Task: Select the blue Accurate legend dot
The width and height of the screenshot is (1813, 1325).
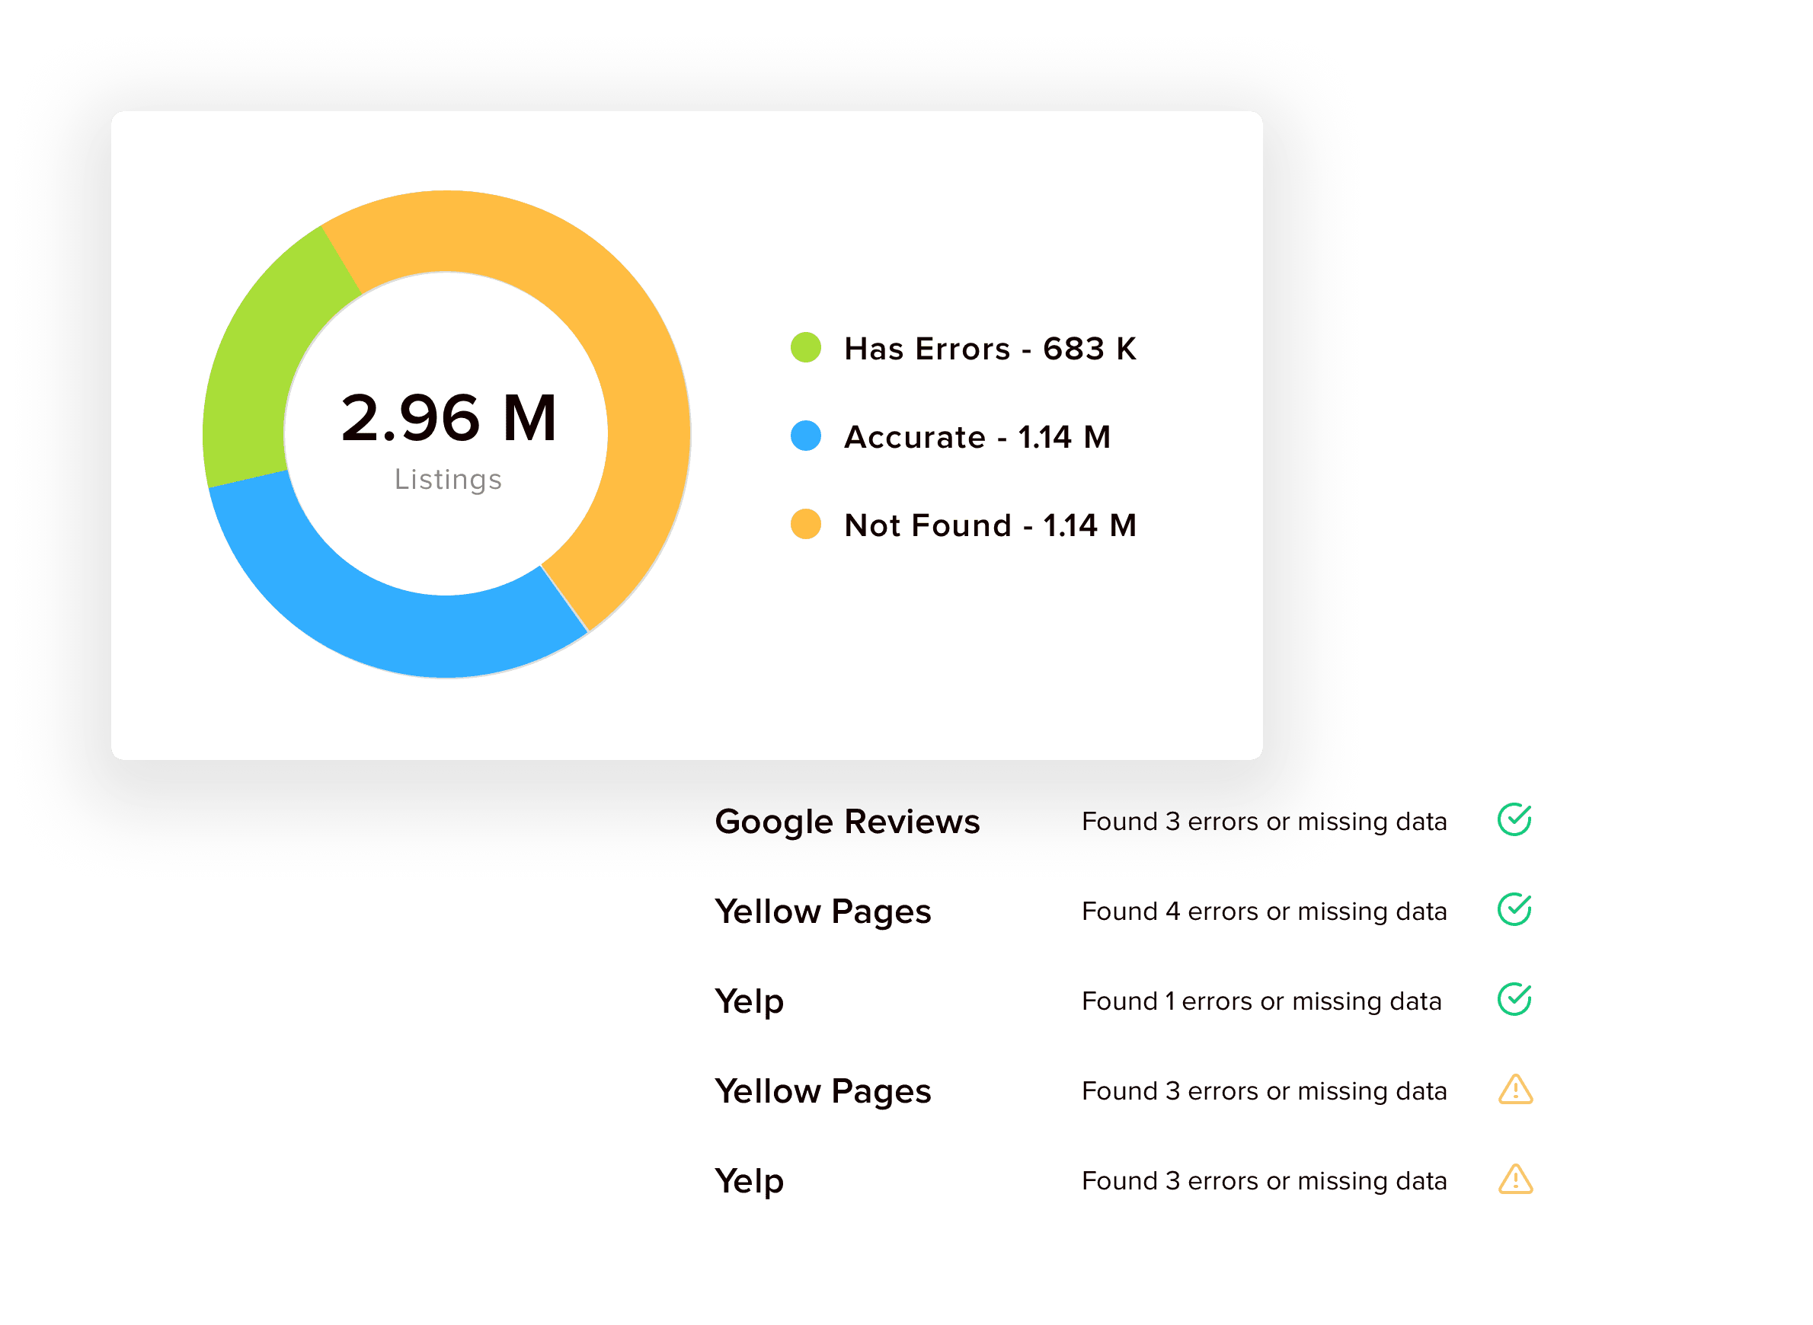Action: point(805,436)
